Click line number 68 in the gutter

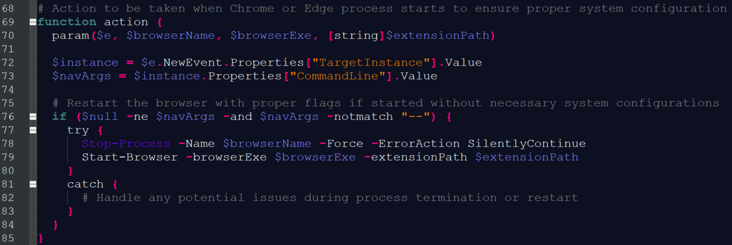pos(8,9)
